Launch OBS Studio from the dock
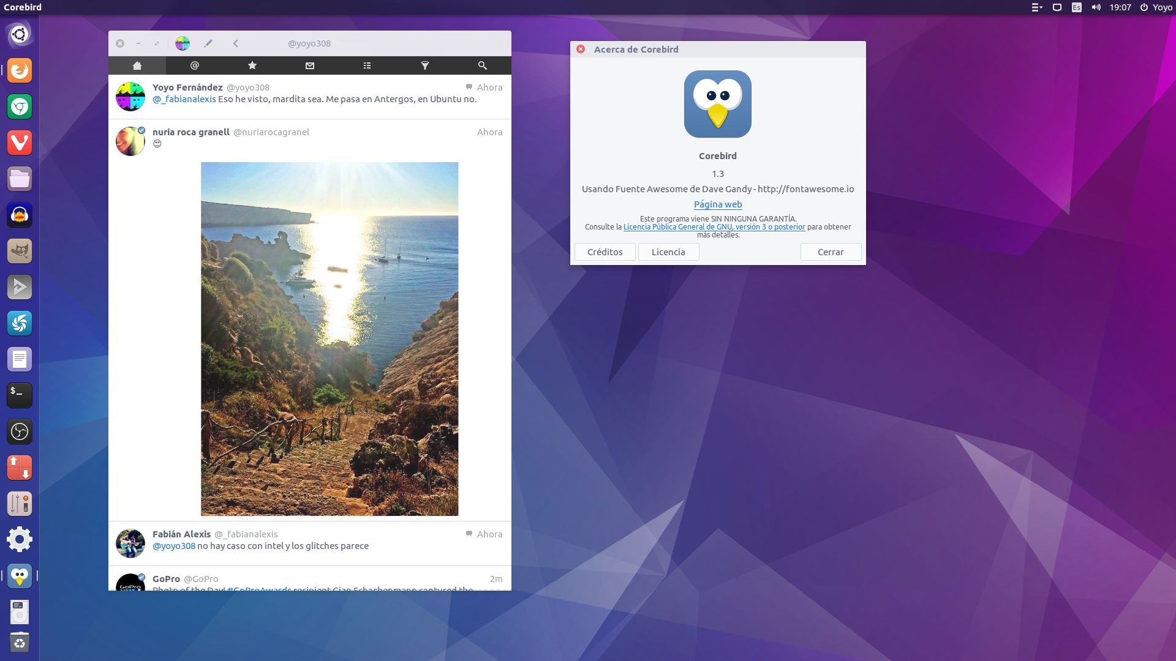 [x=20, y=431]
